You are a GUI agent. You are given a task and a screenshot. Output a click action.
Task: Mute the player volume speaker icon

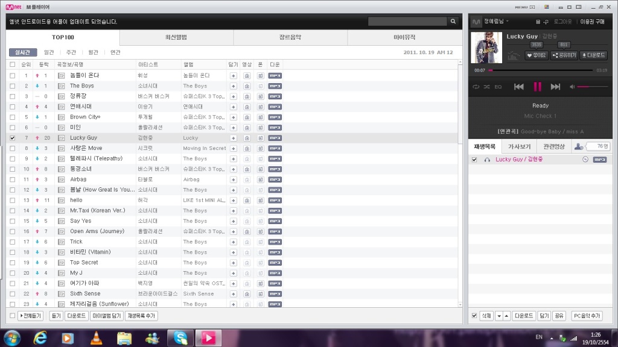pyautogui.click(x=572, y=87)
